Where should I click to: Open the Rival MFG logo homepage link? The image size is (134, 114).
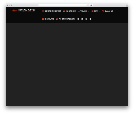23,10
